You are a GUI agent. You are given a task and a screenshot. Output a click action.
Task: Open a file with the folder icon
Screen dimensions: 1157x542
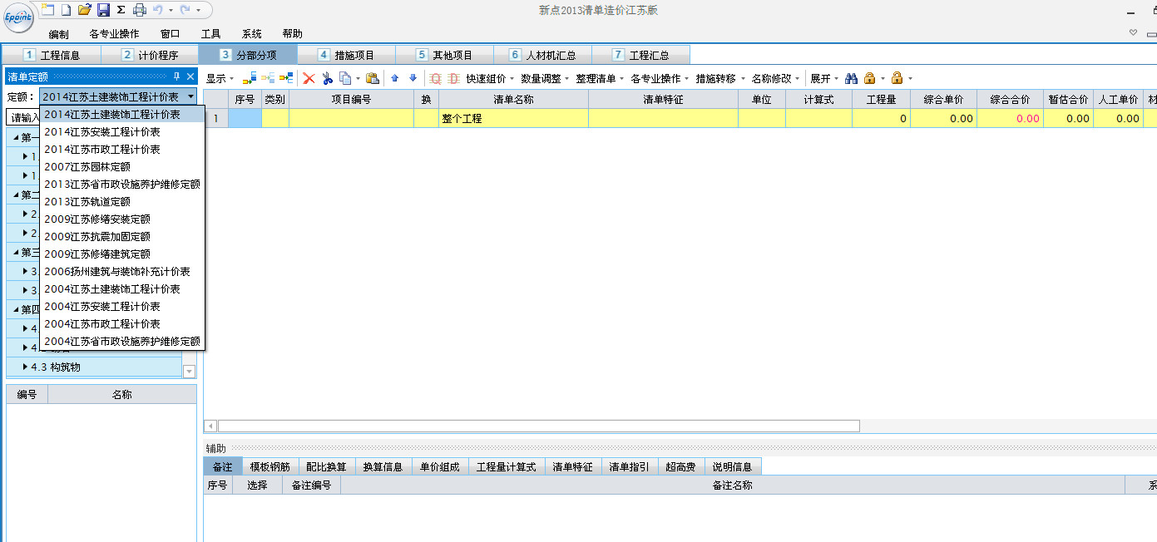tap(84, 10)
